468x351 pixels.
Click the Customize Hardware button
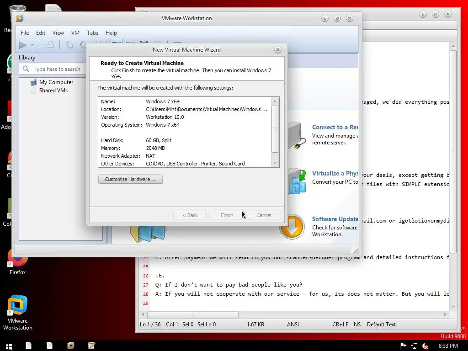tap(130, 179)
